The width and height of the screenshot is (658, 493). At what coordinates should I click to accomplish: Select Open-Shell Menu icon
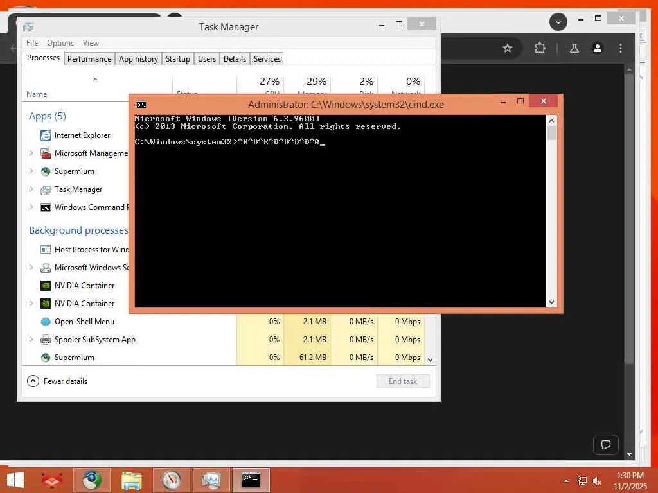tap(46, 322)
